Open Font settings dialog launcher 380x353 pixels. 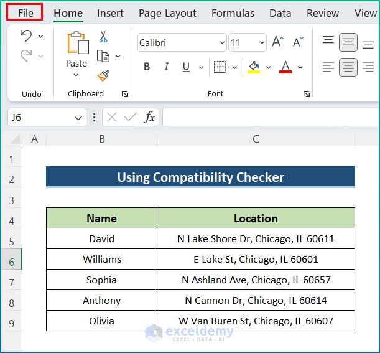[307, 94]
